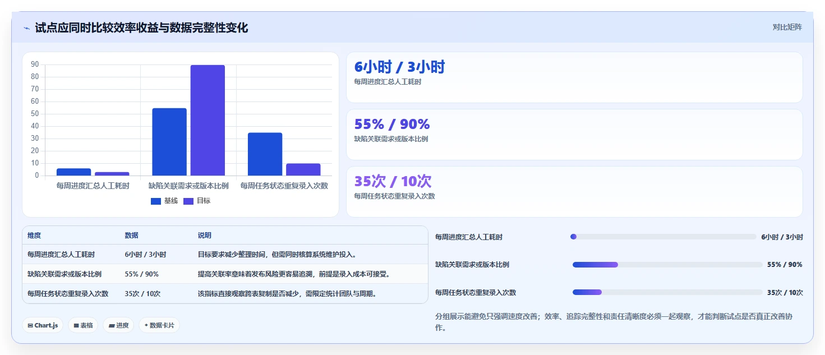Screen dimensions: 825x355
Task: Click the progress value 6小时 / 3小时
Action: 782,237
